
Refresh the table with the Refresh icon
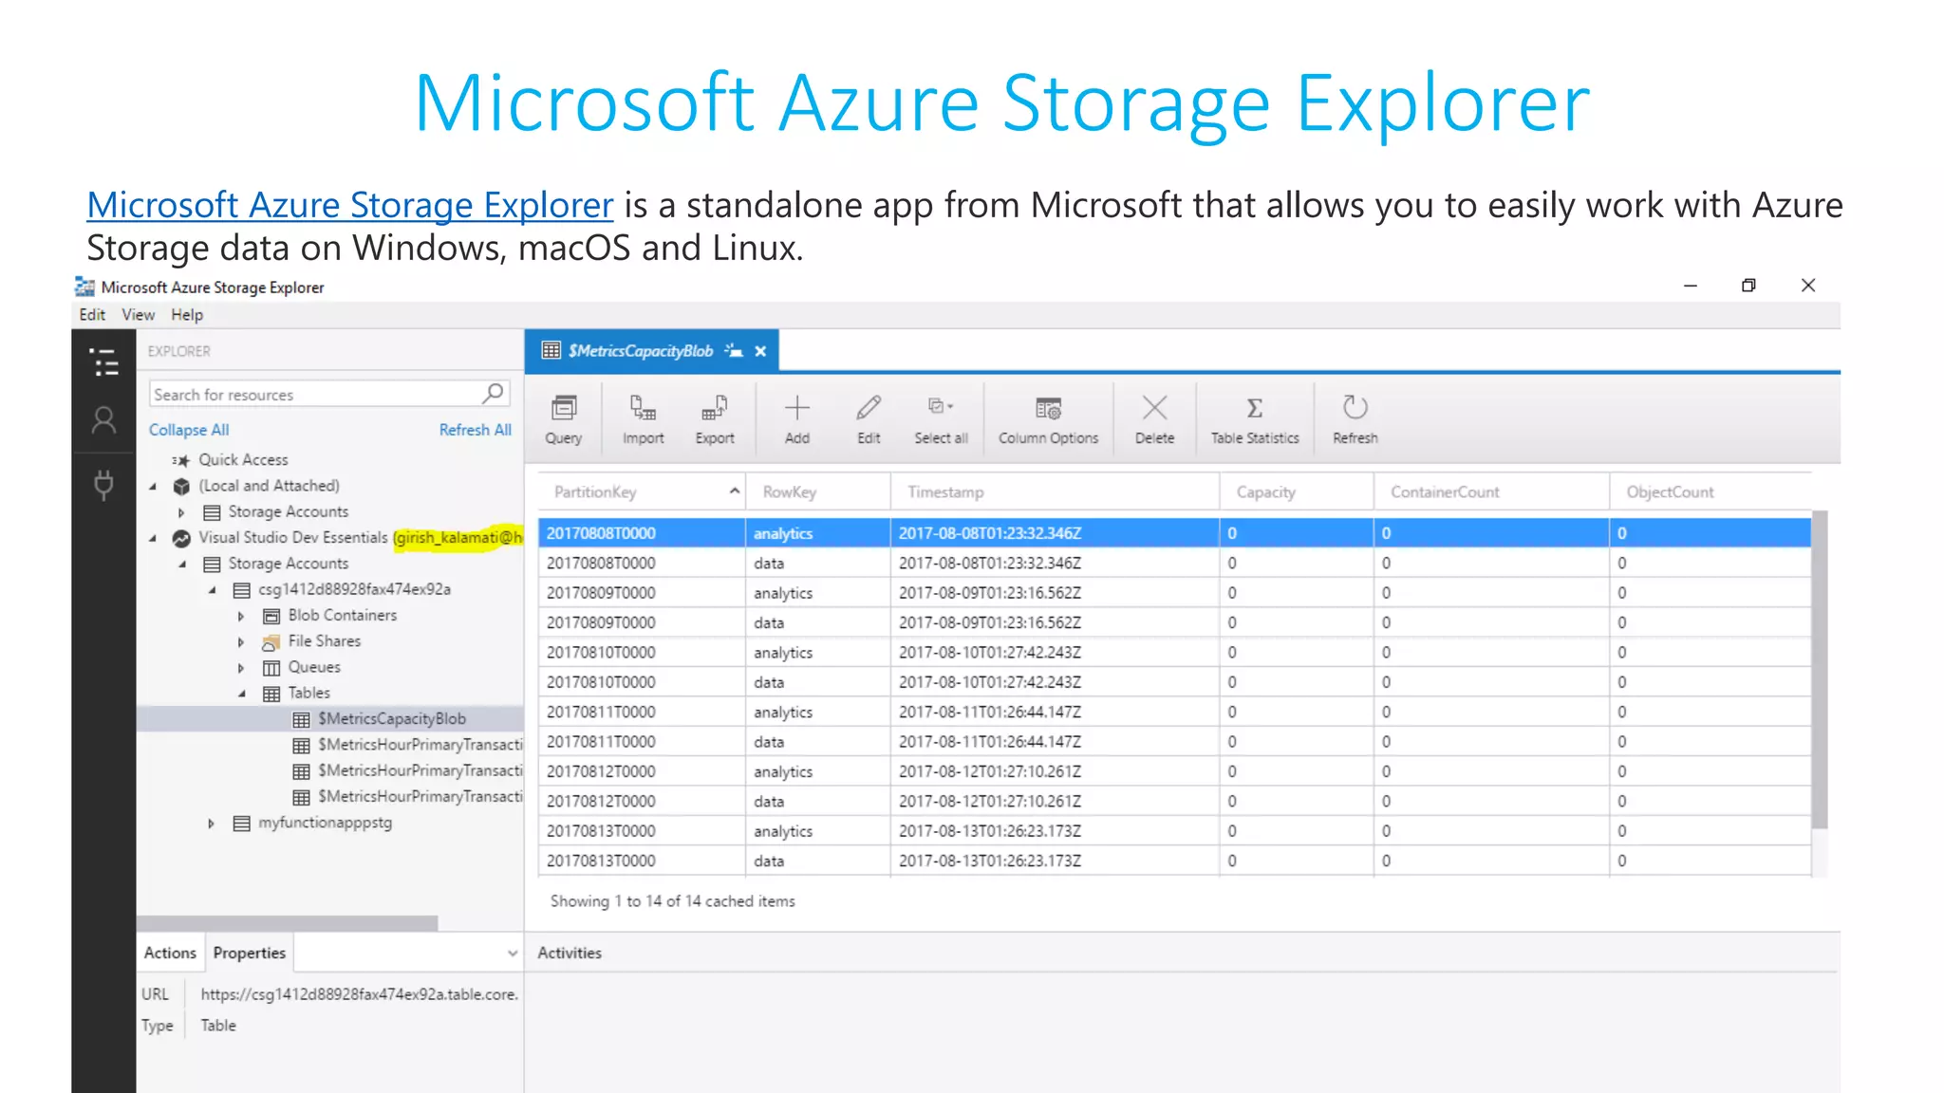click(x=1355, y=408)
